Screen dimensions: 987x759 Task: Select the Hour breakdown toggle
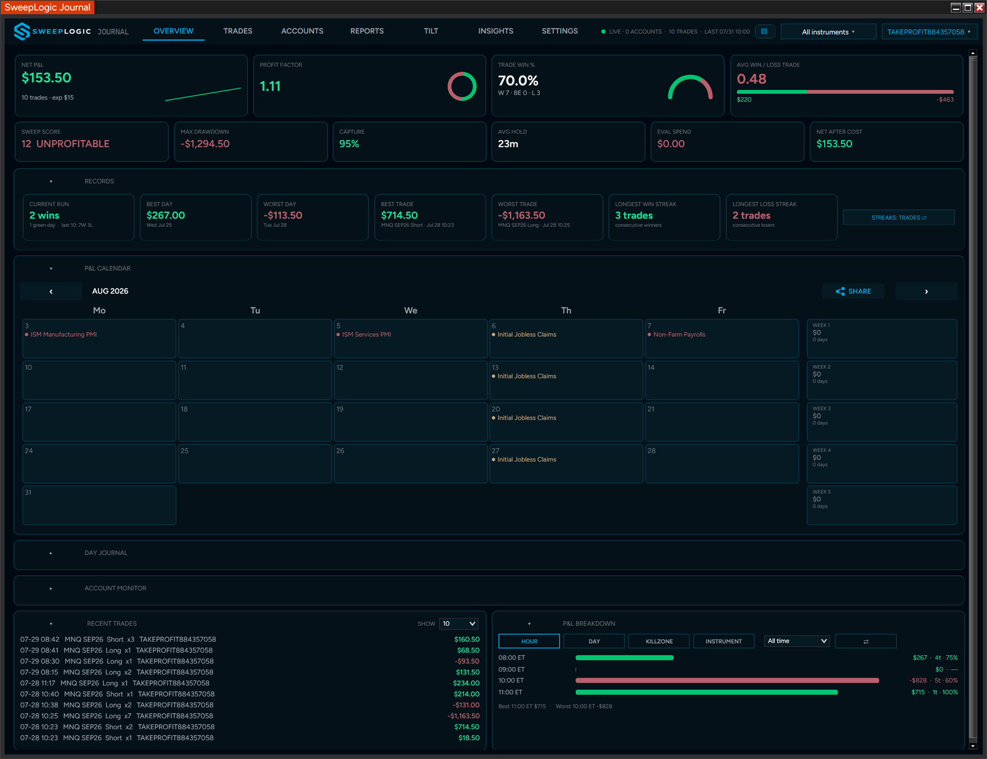[x=529, y=641]
